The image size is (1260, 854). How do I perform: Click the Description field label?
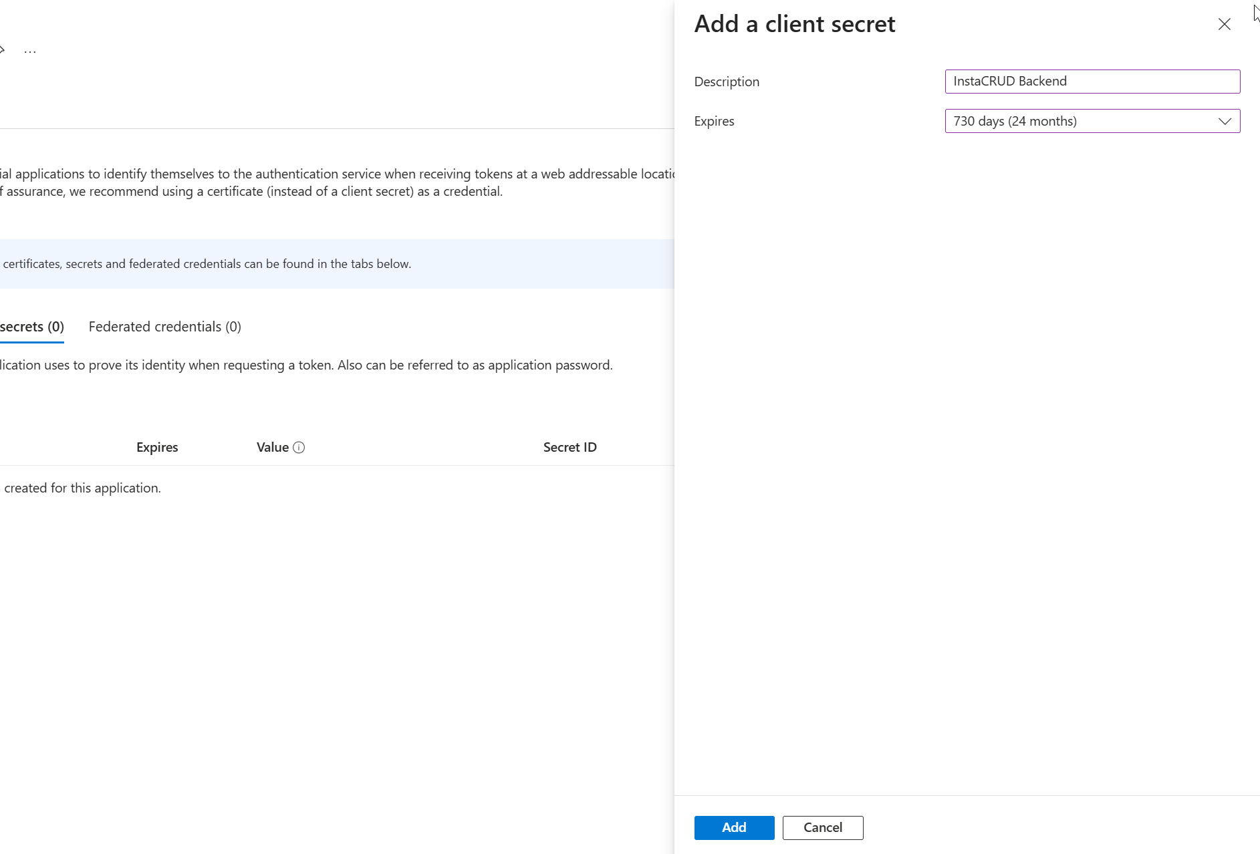point(727,81)
